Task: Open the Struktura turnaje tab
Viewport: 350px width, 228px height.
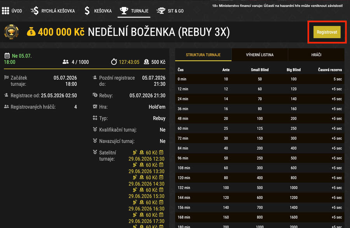Action: pyautogui.click(x=203, y=55)
